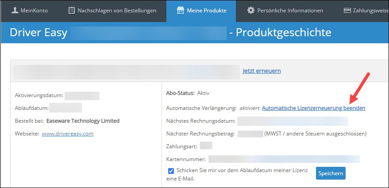
Task: Click the Easeware Technology Limited text
Action: [83, 121]
